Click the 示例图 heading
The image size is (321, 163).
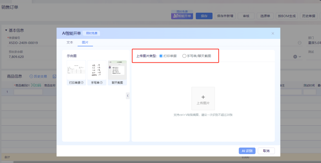point(72,56)
